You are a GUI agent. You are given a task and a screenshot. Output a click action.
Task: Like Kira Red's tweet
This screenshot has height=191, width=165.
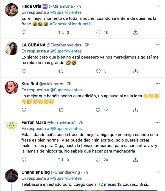pos(98,110)
